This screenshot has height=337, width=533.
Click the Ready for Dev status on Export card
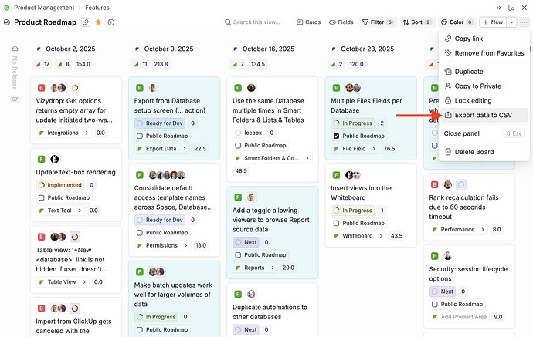coord(160,123)
